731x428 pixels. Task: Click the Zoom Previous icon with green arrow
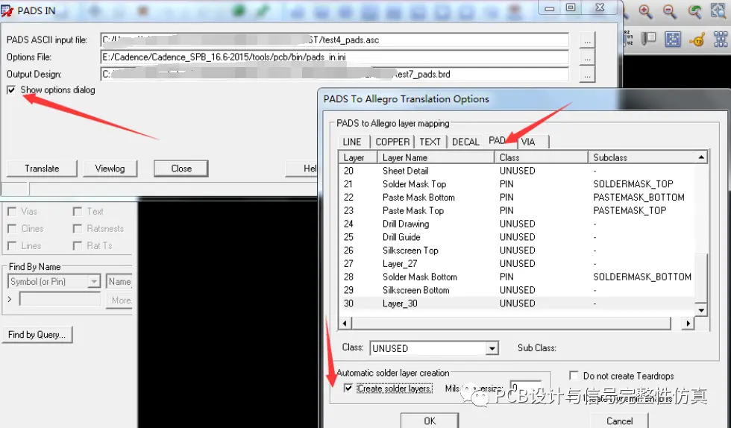[x=694, y=11]
